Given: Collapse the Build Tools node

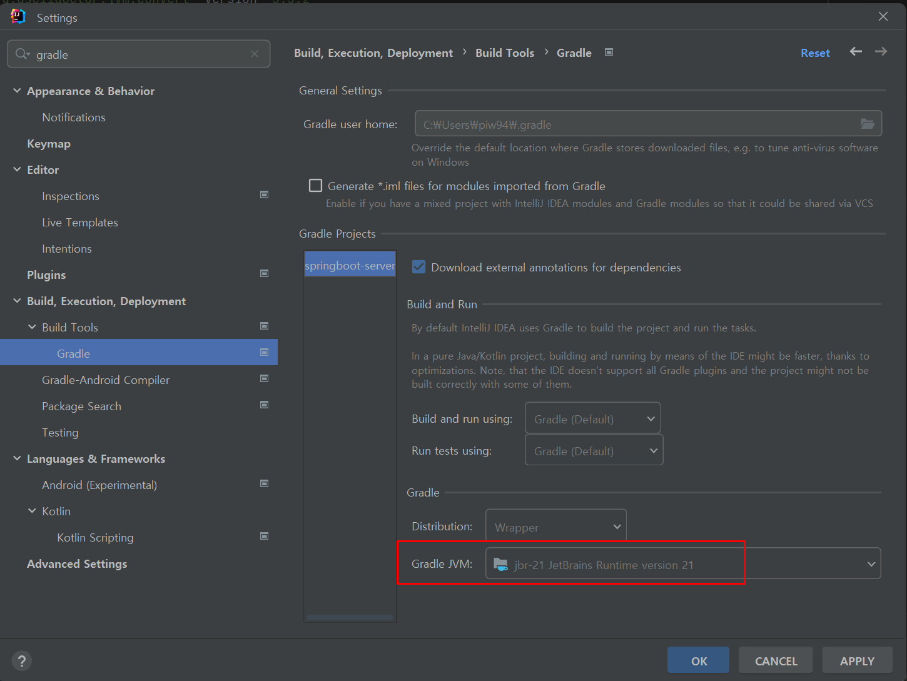Looking at the screenshot, I should (x=32, y=327).
